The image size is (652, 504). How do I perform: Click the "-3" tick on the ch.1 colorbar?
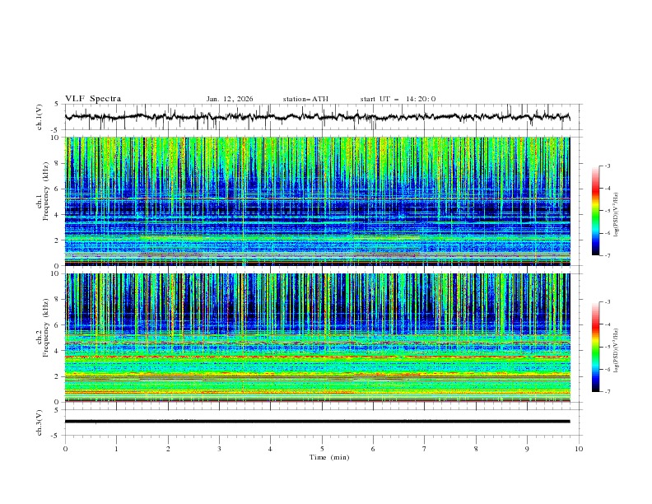pyautogui.click(x=608, y=166)
